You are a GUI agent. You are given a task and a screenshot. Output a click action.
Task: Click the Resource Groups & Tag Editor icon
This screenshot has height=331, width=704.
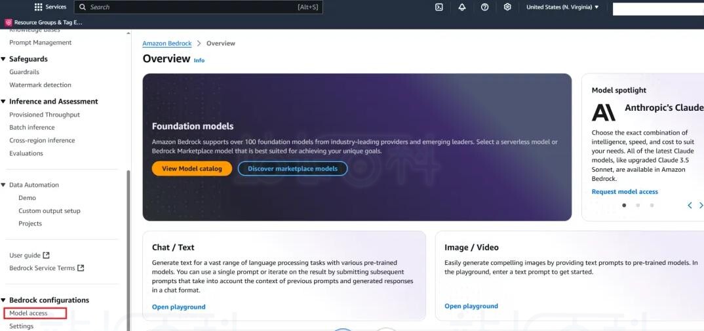9,22
